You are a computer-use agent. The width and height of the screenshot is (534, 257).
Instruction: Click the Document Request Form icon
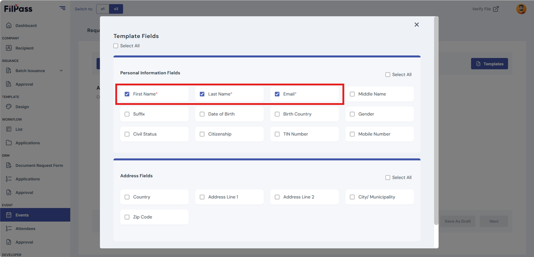9,165
